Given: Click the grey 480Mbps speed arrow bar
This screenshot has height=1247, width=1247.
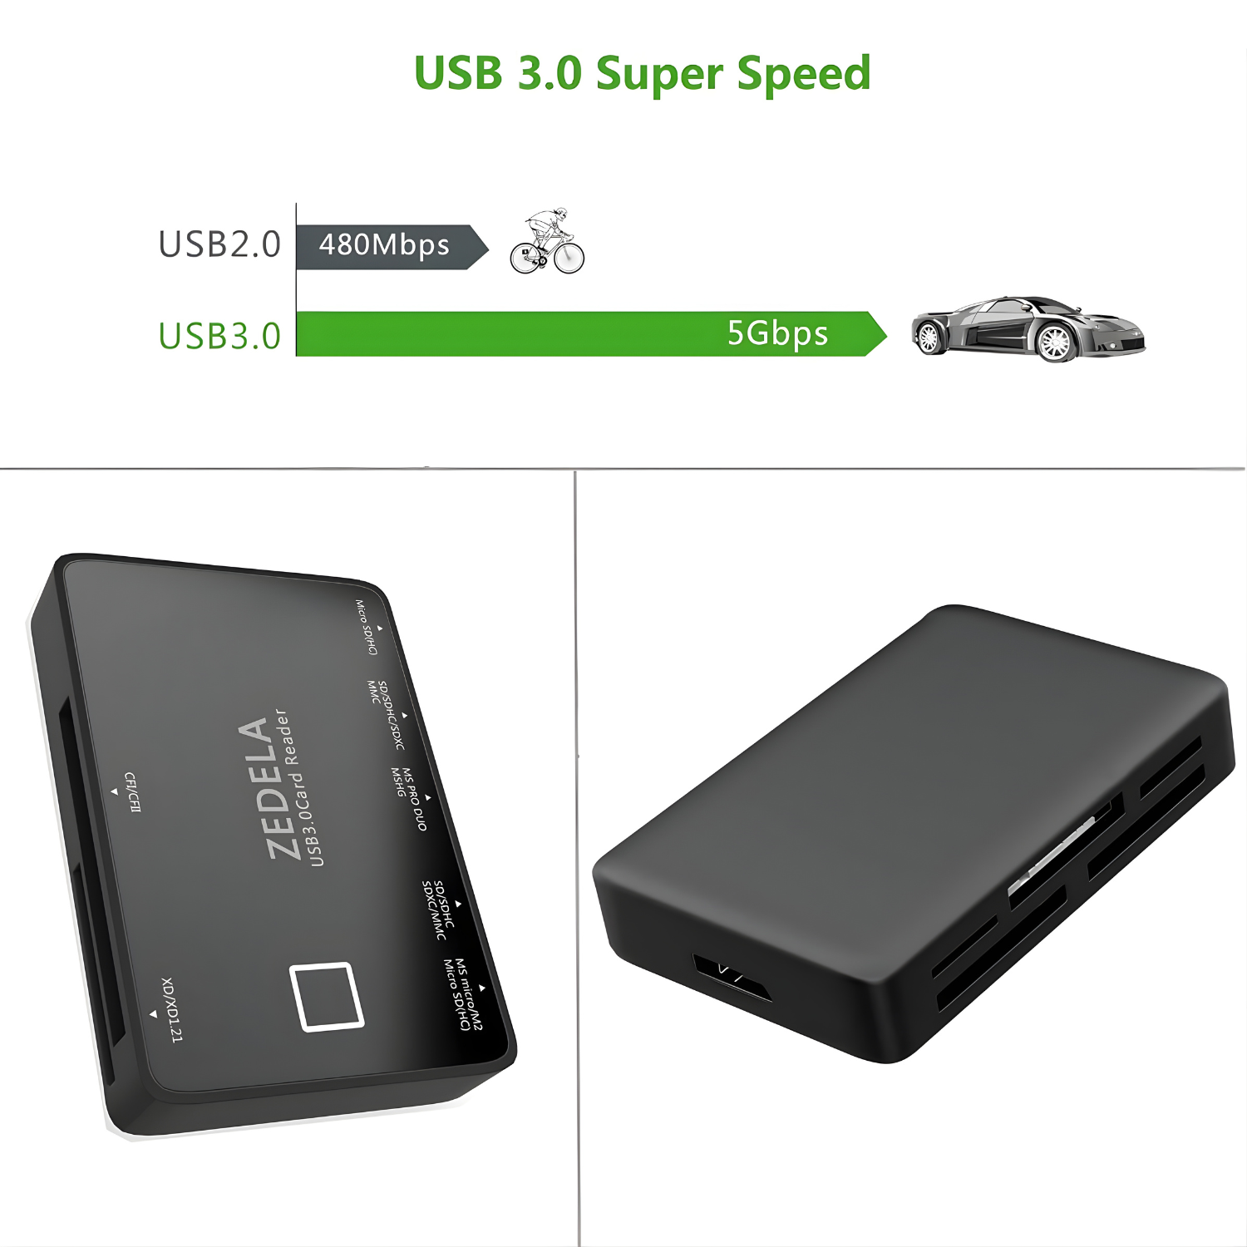Looking at the screenshot, I should (x=392, y=246).
